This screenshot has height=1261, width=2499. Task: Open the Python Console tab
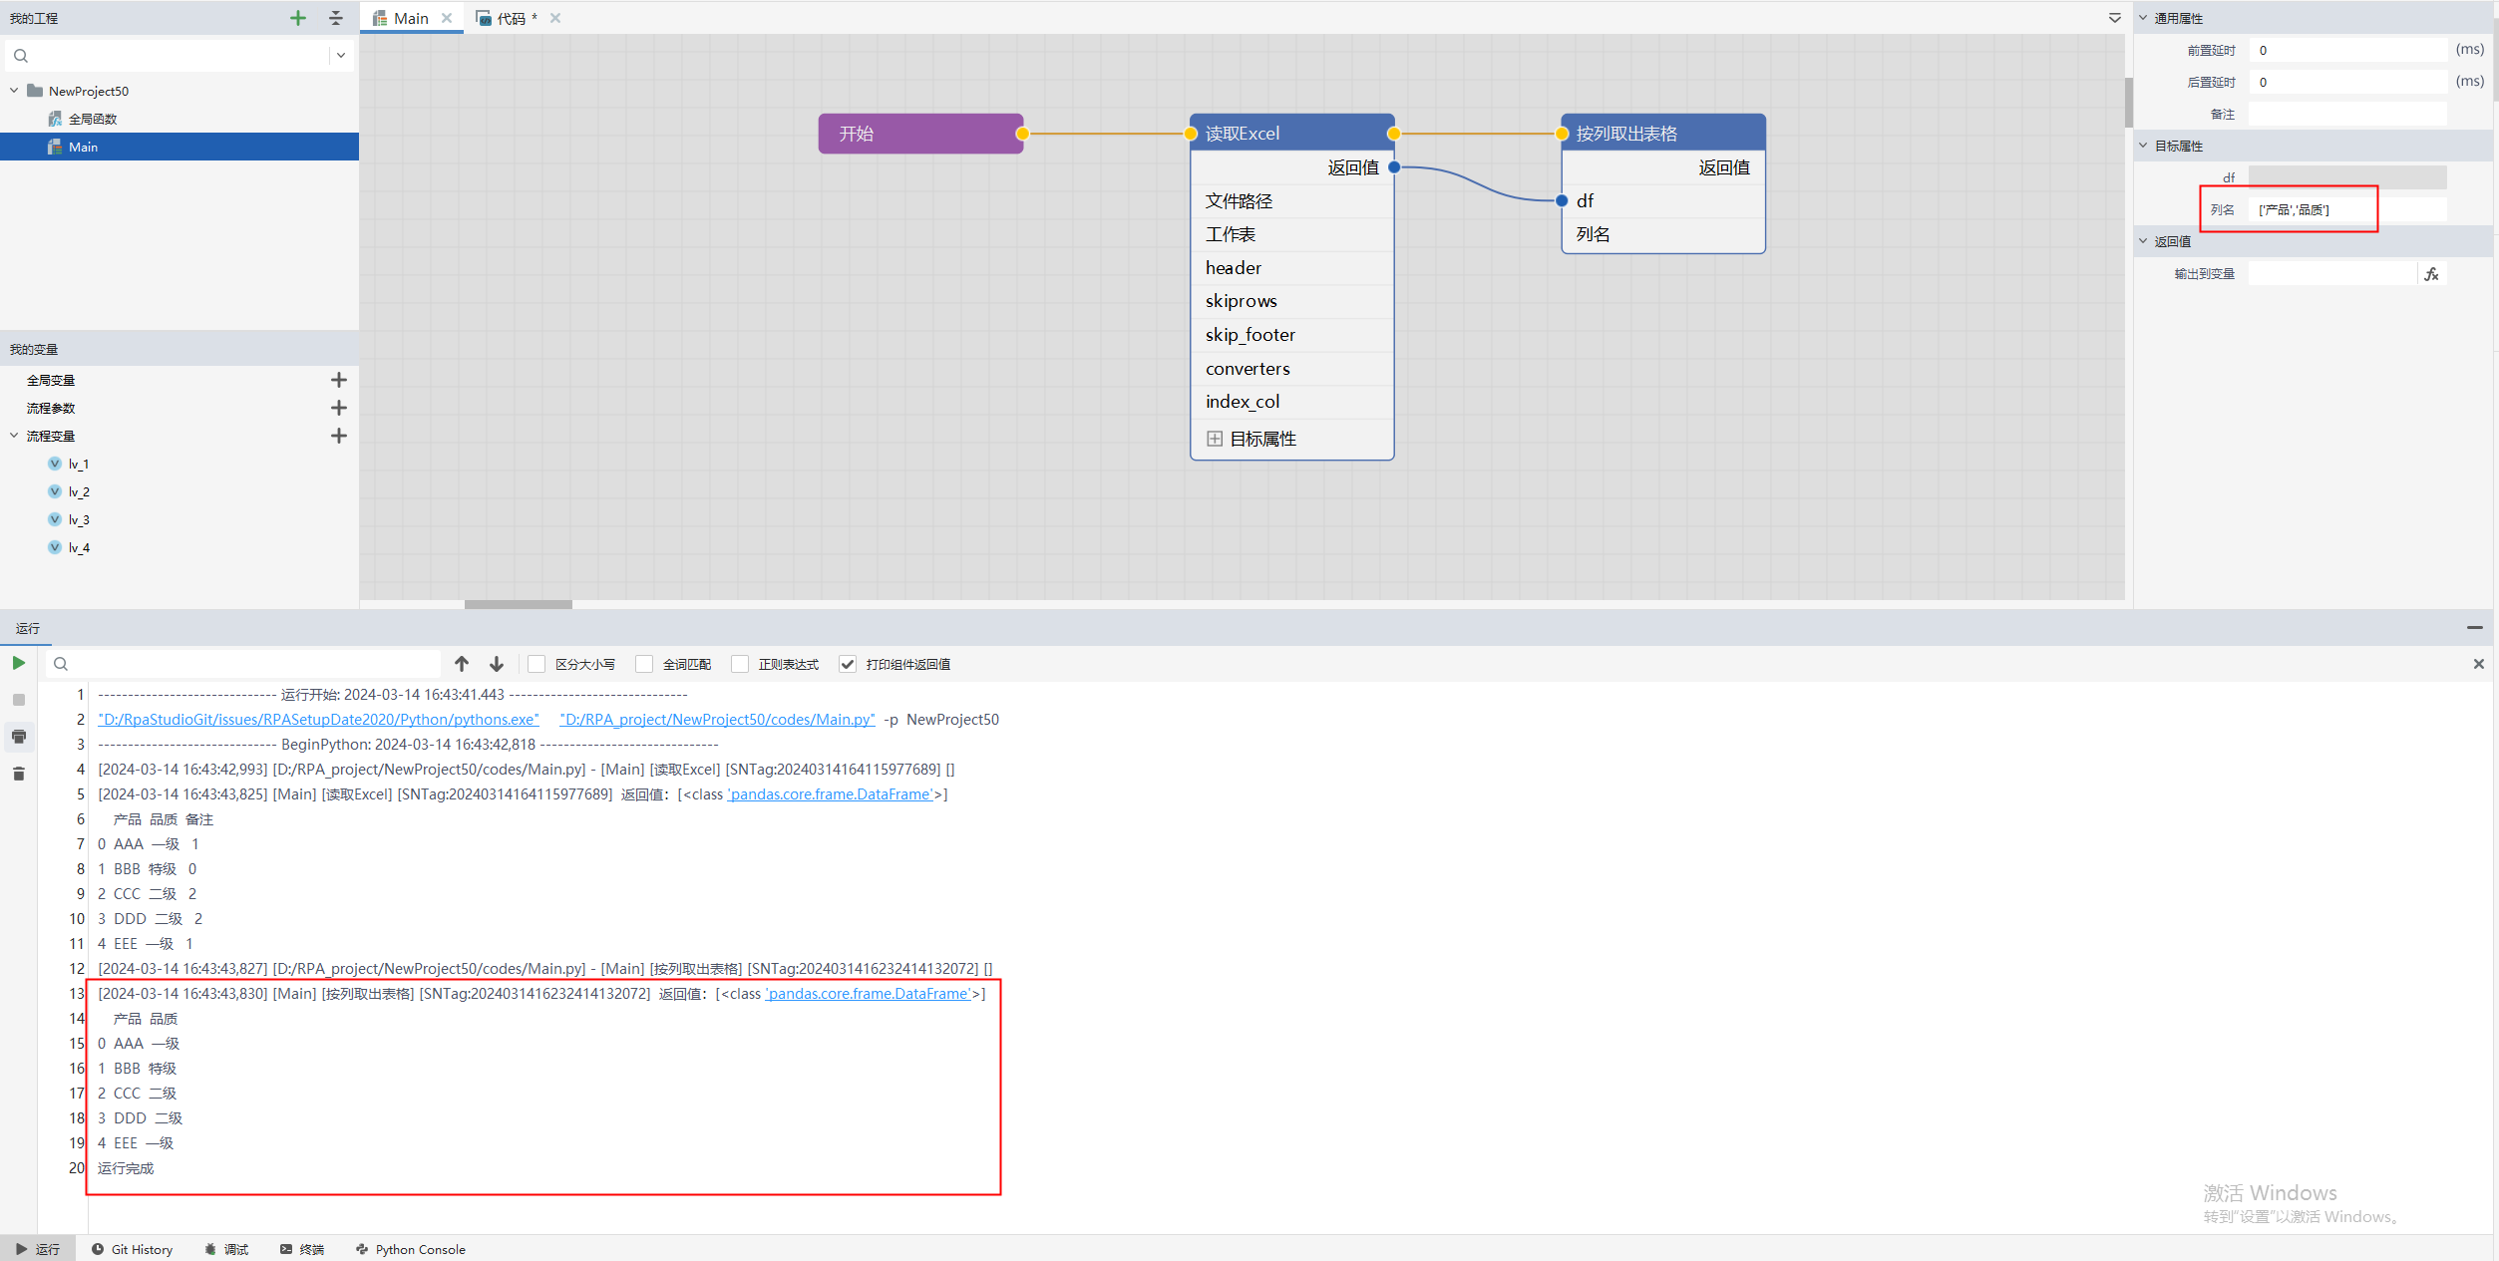click(x=411, y=1249)
